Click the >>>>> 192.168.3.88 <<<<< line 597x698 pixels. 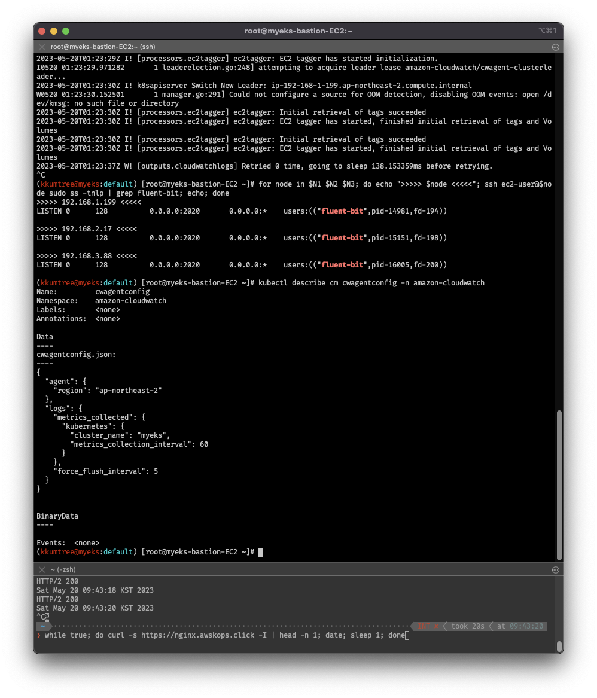coord(87,256)
